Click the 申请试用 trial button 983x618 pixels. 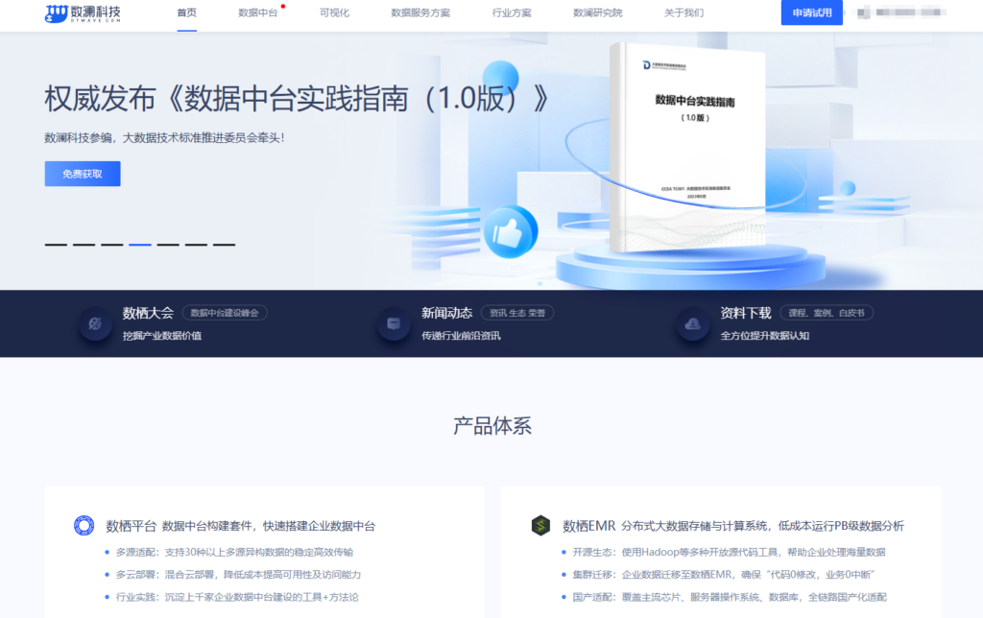(x=810, y=14)
